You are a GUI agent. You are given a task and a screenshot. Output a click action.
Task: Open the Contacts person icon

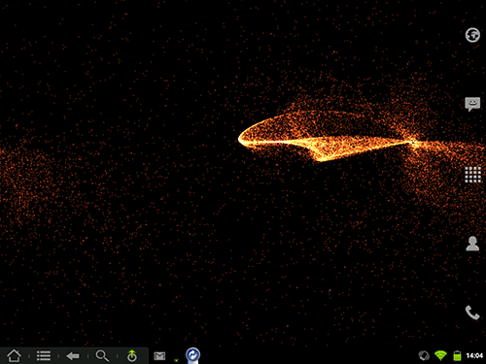pyautogui.click(x=472, y=244)
